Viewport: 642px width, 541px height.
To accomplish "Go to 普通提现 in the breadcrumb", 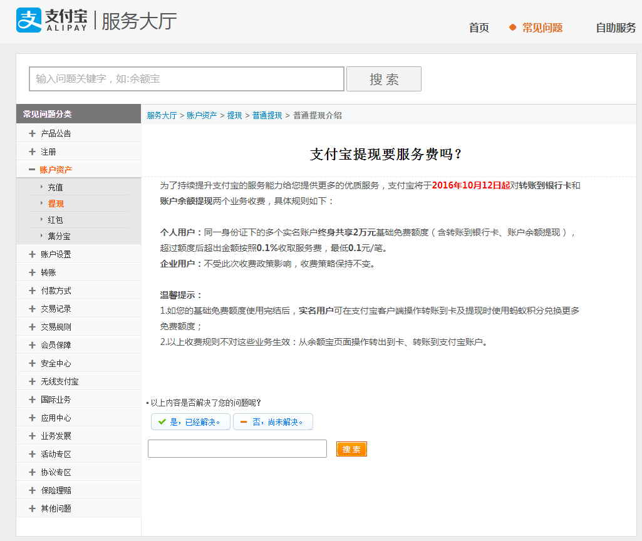I will (x=267, y=115).
